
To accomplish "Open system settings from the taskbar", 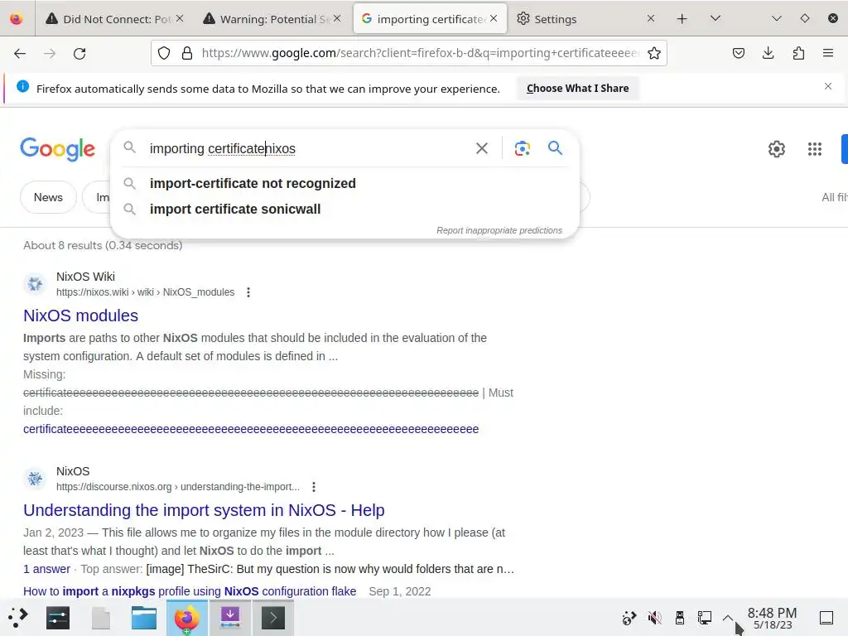I will 58,618.
